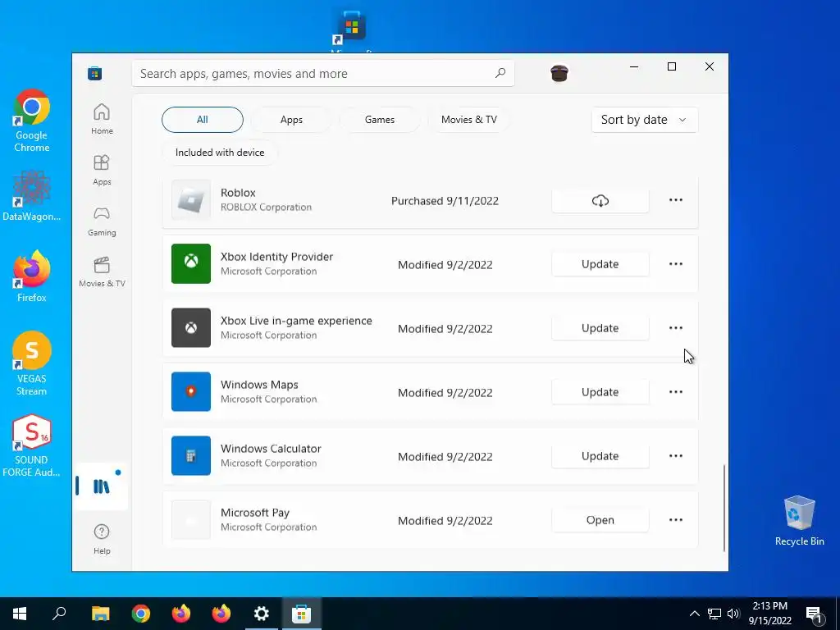Click the Roblox app icon
The width and height of the screenshot is (840, 630).
coord(190,200)
